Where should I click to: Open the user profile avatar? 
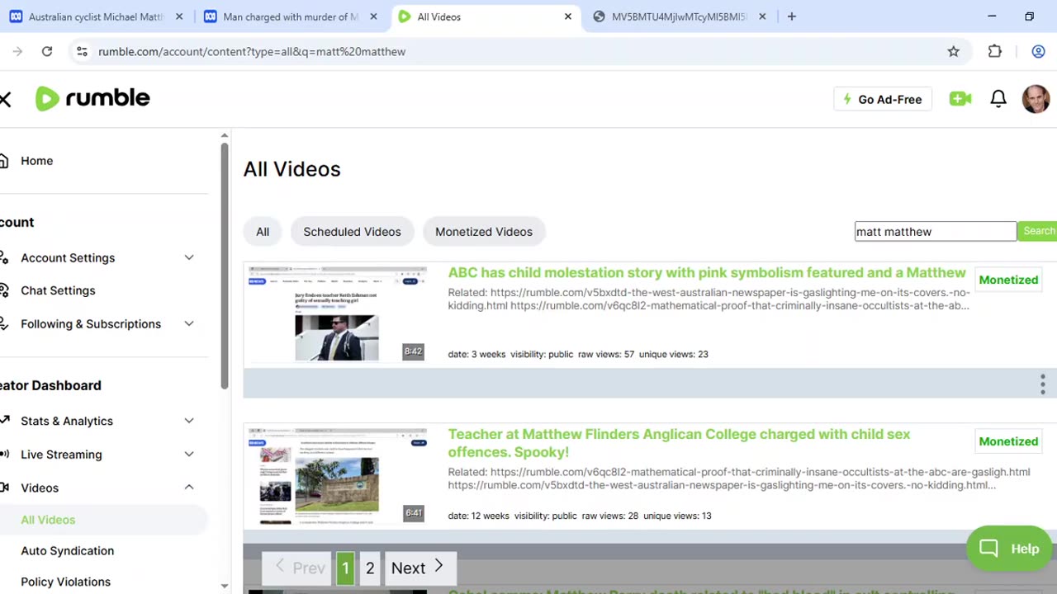pos(1036,99)
